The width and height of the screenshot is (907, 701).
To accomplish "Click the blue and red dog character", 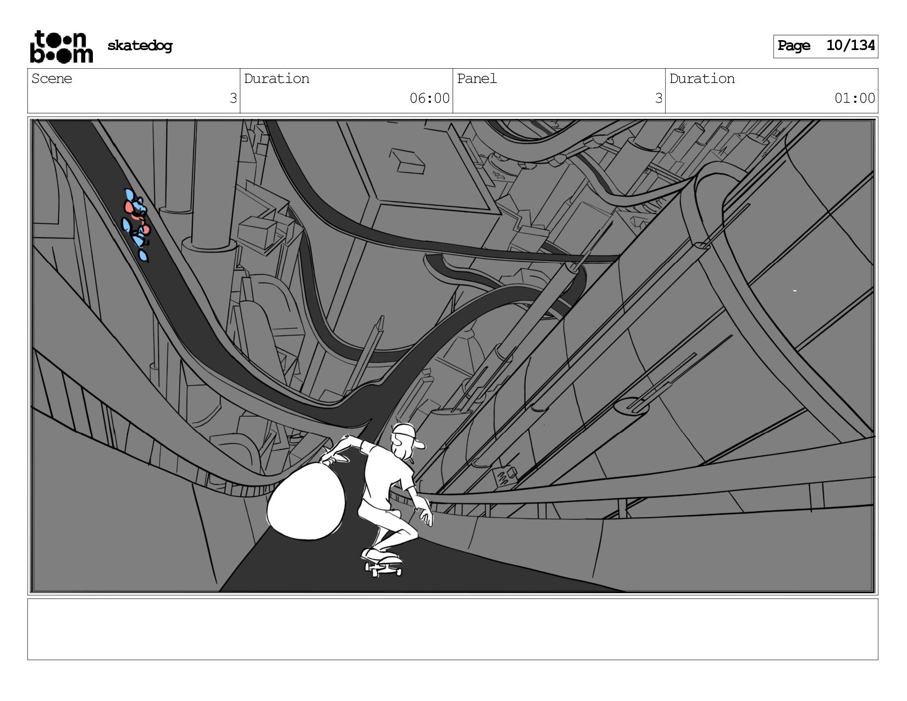I will 136,224.
